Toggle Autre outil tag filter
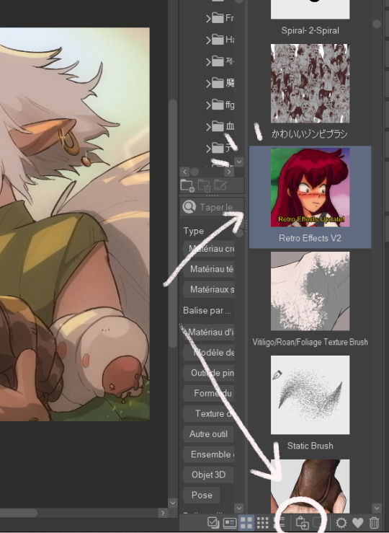 pos(208,434)
